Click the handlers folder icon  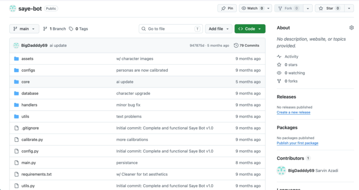(16, 105)
